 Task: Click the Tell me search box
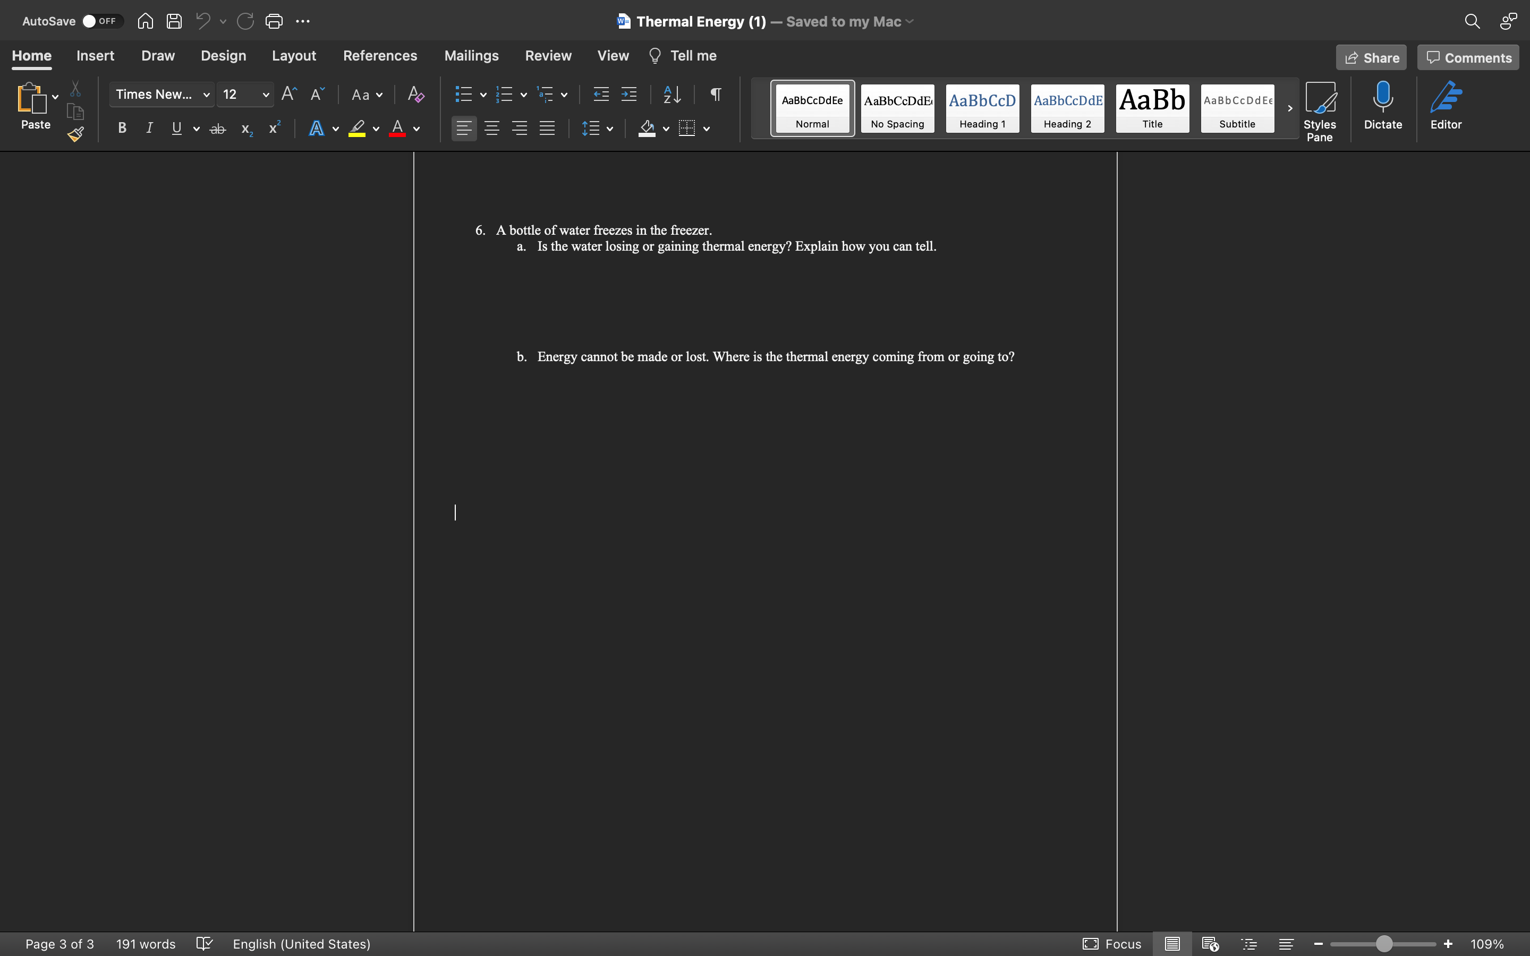[683, 56]
